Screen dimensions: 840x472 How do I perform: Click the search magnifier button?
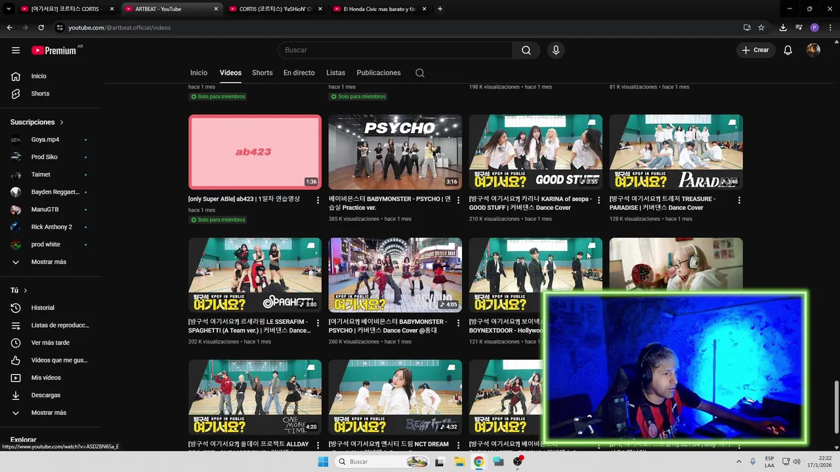click(526, 50)
